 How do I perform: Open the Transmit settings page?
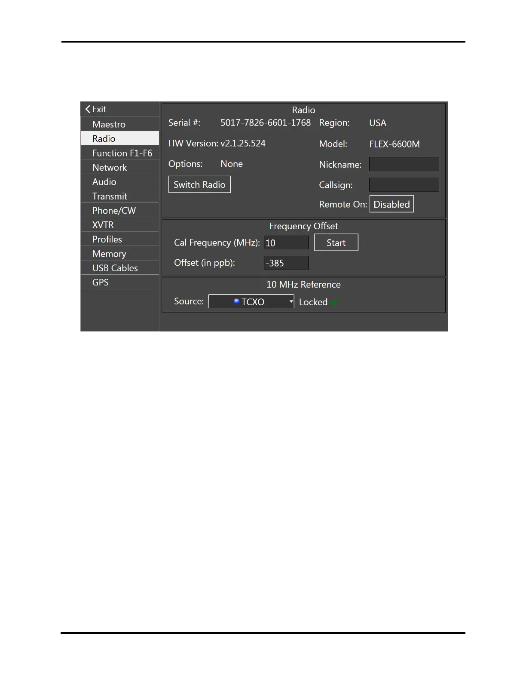(120, 196)
